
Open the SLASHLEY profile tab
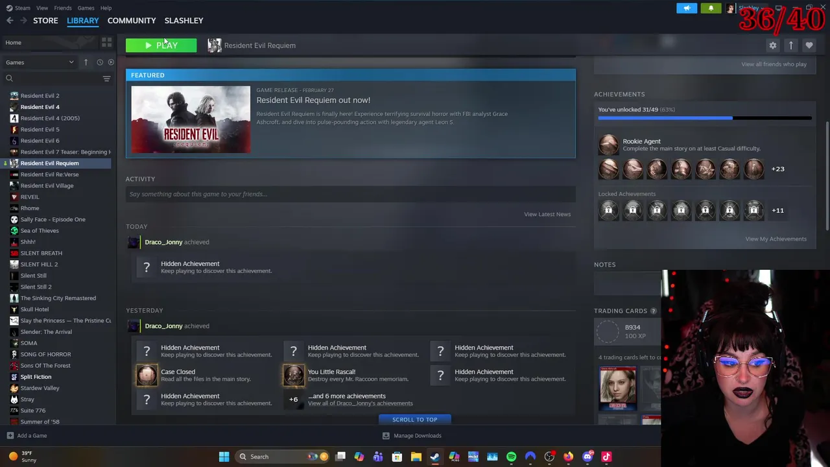coord(184,21)
